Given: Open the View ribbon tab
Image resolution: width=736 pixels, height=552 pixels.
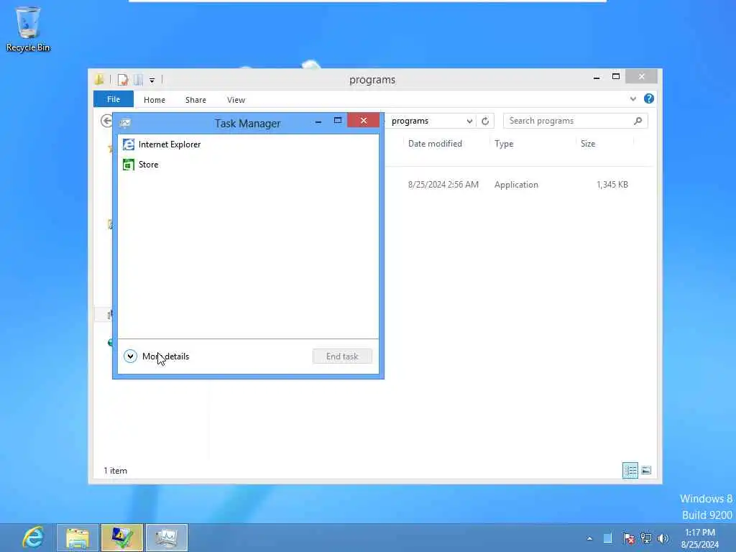Looking at the screenshot, I should click(x=236, y=100).
